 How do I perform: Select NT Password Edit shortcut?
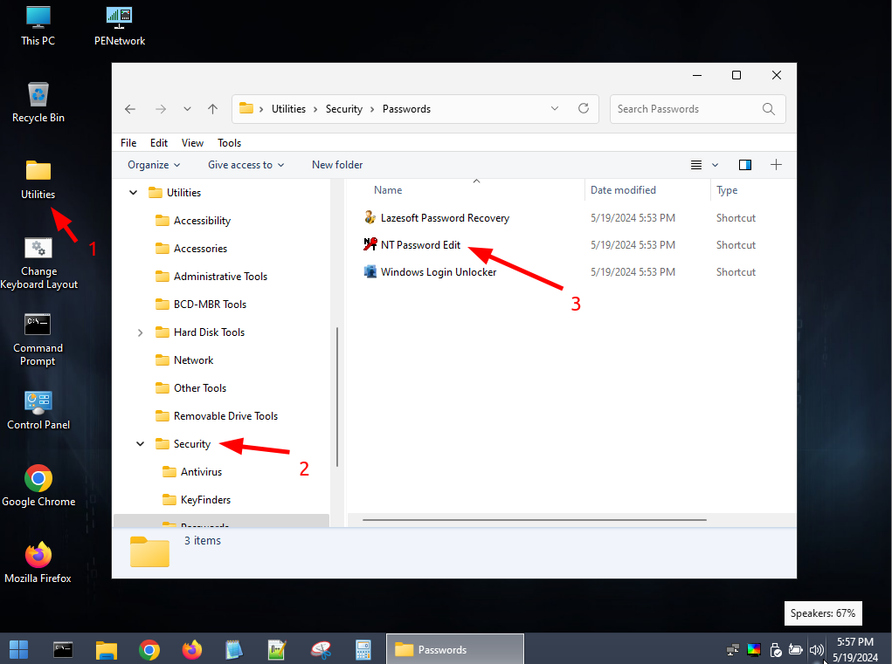point(420,245)
